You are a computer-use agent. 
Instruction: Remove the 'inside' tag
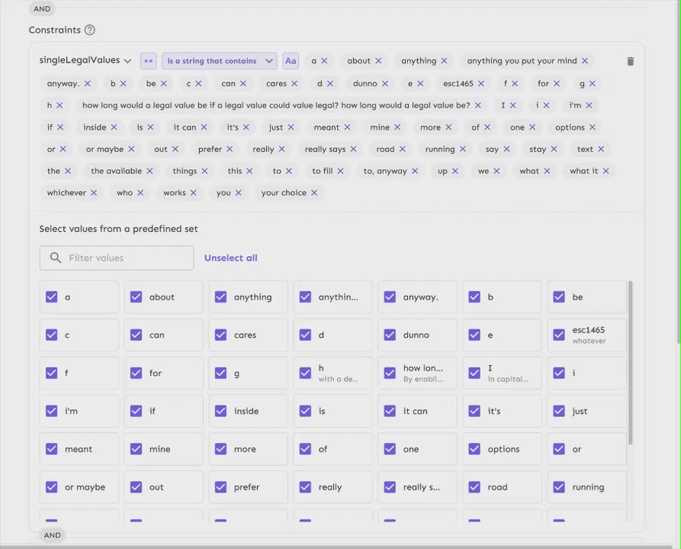tap(114, 127)
